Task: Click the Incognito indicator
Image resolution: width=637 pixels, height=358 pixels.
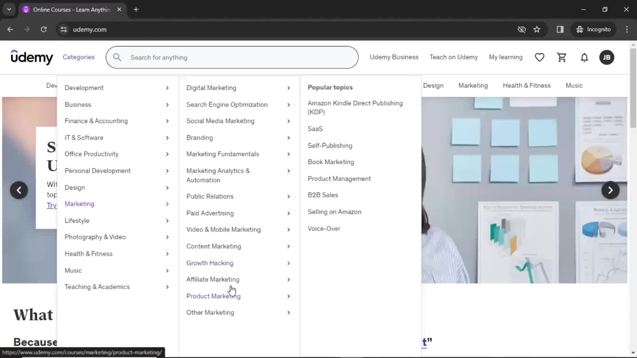Action: [594, 30]
